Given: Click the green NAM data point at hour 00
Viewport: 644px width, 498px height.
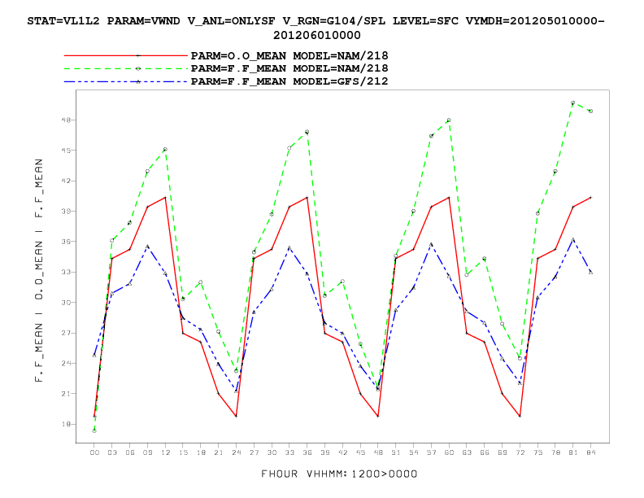Looking at the screenshot, I should (x=94, y=430).
